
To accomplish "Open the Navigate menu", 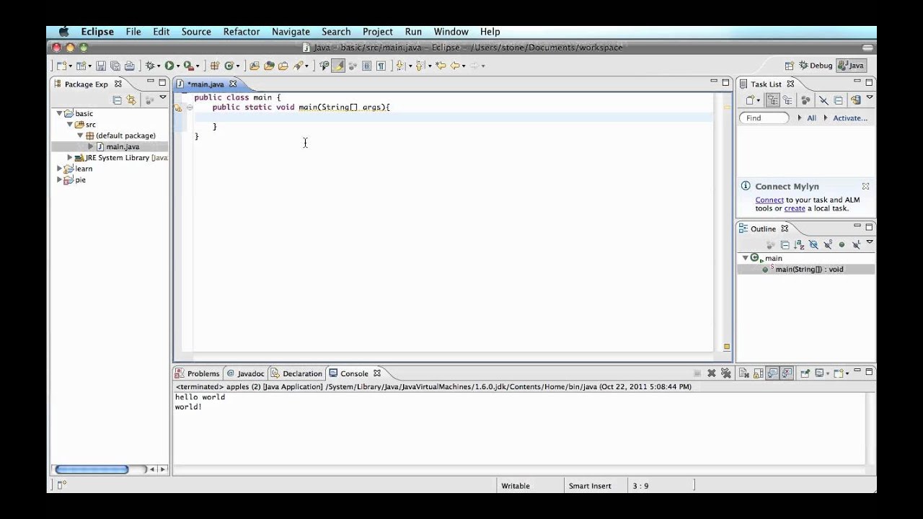I will [291, 32].
